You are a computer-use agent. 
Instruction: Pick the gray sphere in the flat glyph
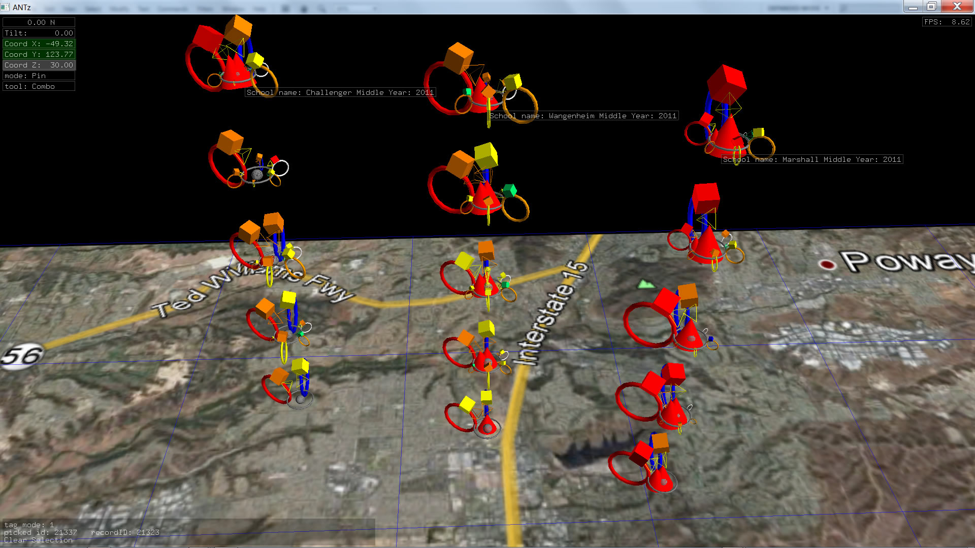(257, 175)
